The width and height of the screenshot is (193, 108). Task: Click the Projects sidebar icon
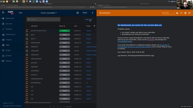(3, 40)
